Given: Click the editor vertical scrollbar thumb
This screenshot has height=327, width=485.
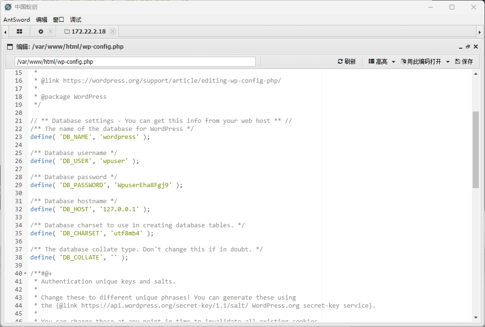Looking at the screenshot, I should tap(476, 150).
